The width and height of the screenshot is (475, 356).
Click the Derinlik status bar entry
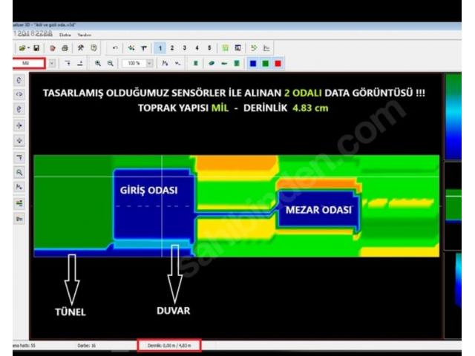tap(169, 346)
